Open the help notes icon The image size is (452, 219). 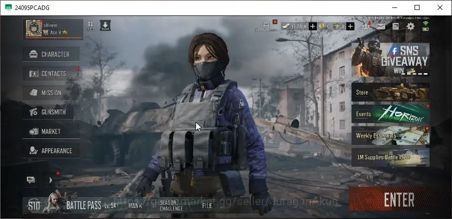point(396,26)
